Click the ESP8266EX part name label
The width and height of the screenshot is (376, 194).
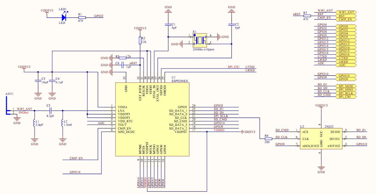pyautogui.click(x=180, y=81)
